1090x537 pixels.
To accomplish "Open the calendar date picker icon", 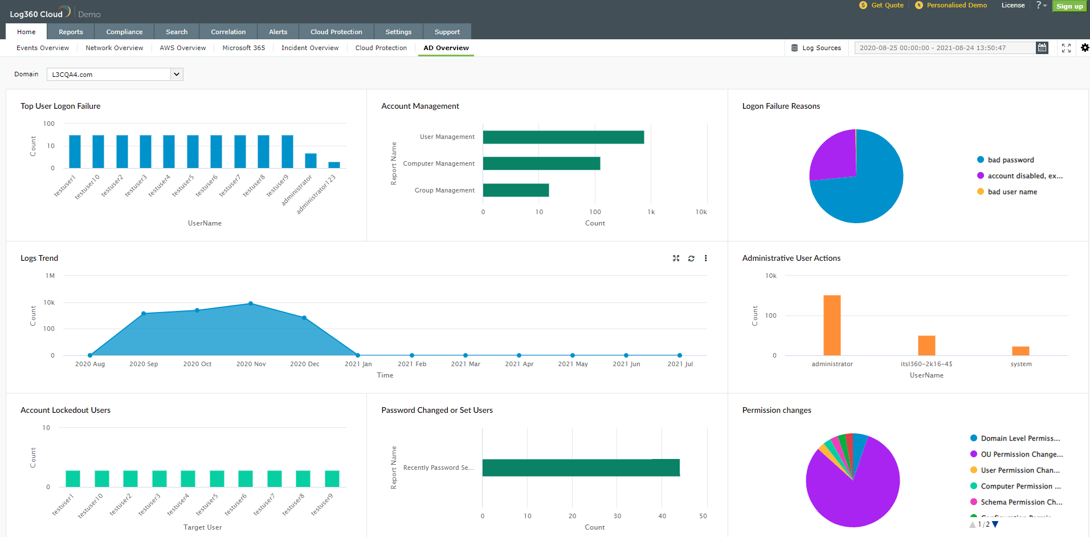I will coord(1042,48).
